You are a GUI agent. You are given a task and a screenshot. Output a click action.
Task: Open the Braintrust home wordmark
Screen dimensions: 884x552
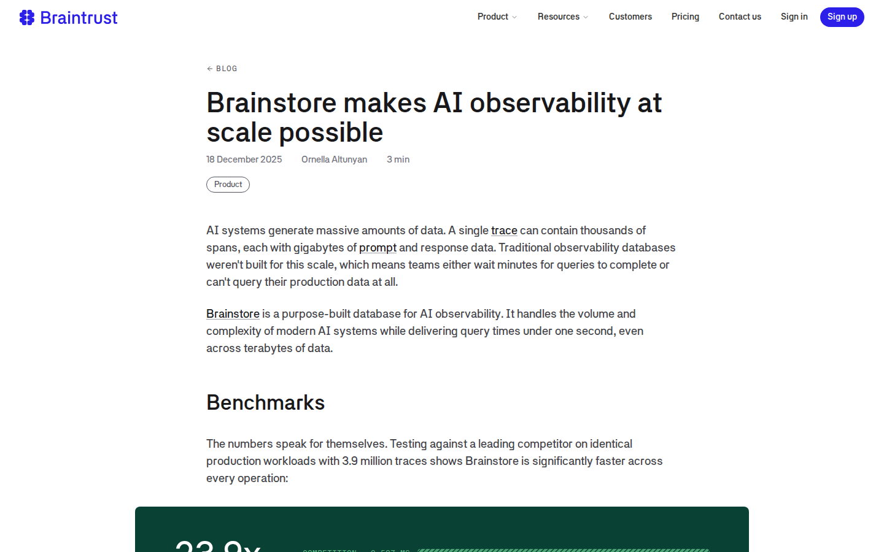click(79, 18)
